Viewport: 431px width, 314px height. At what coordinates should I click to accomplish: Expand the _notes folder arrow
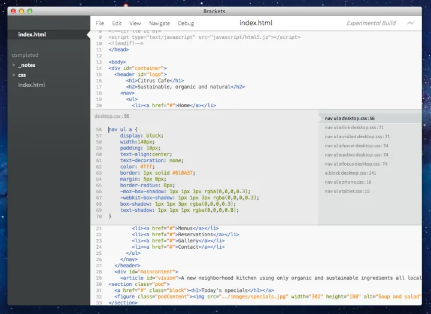tap(14, 65)
